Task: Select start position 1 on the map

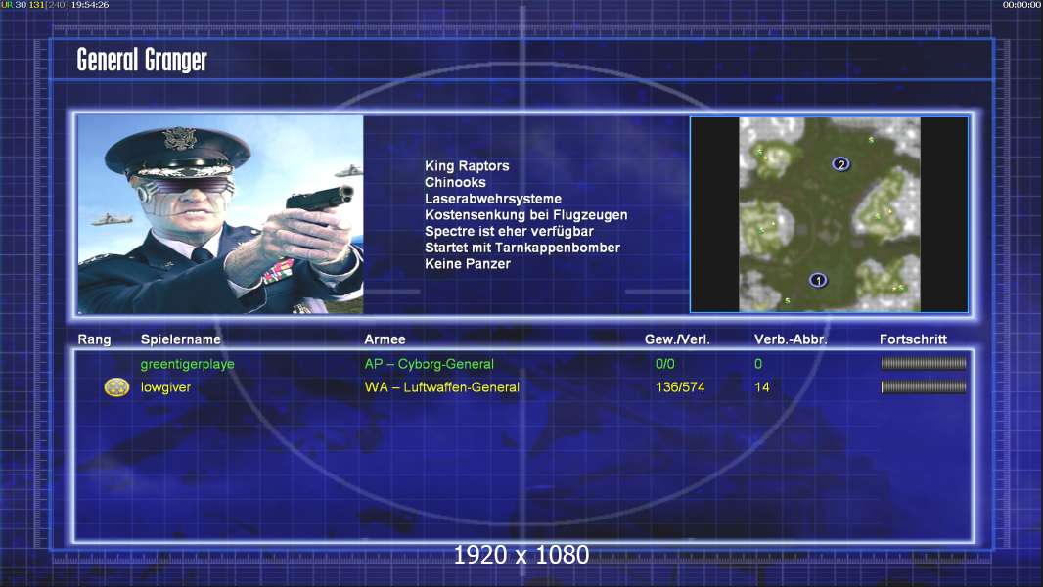Action: coord(818,280)
